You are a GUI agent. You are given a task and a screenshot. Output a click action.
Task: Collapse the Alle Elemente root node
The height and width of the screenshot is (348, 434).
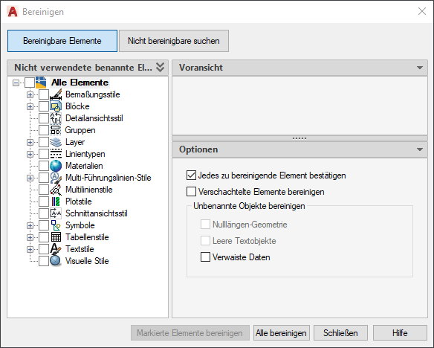(16, 83)
